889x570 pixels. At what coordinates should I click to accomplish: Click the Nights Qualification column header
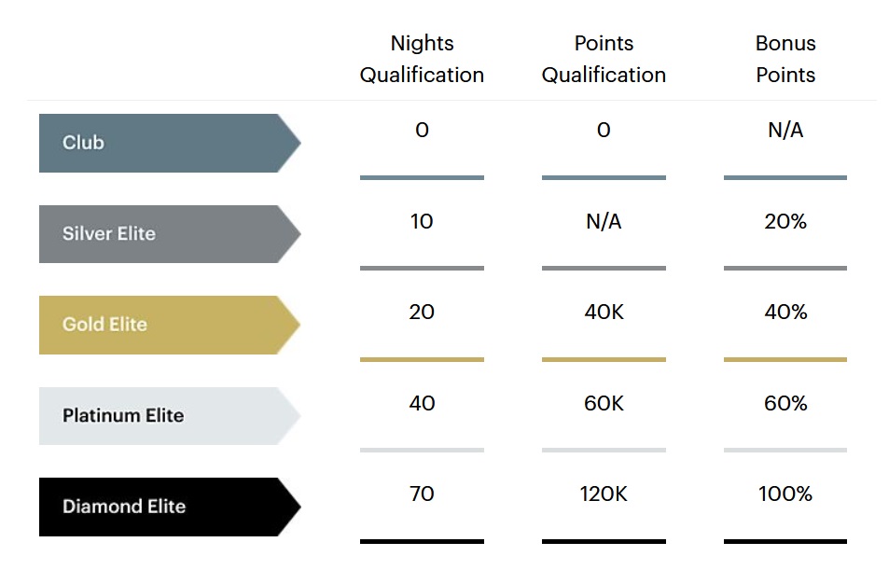(x=422, y=59)
